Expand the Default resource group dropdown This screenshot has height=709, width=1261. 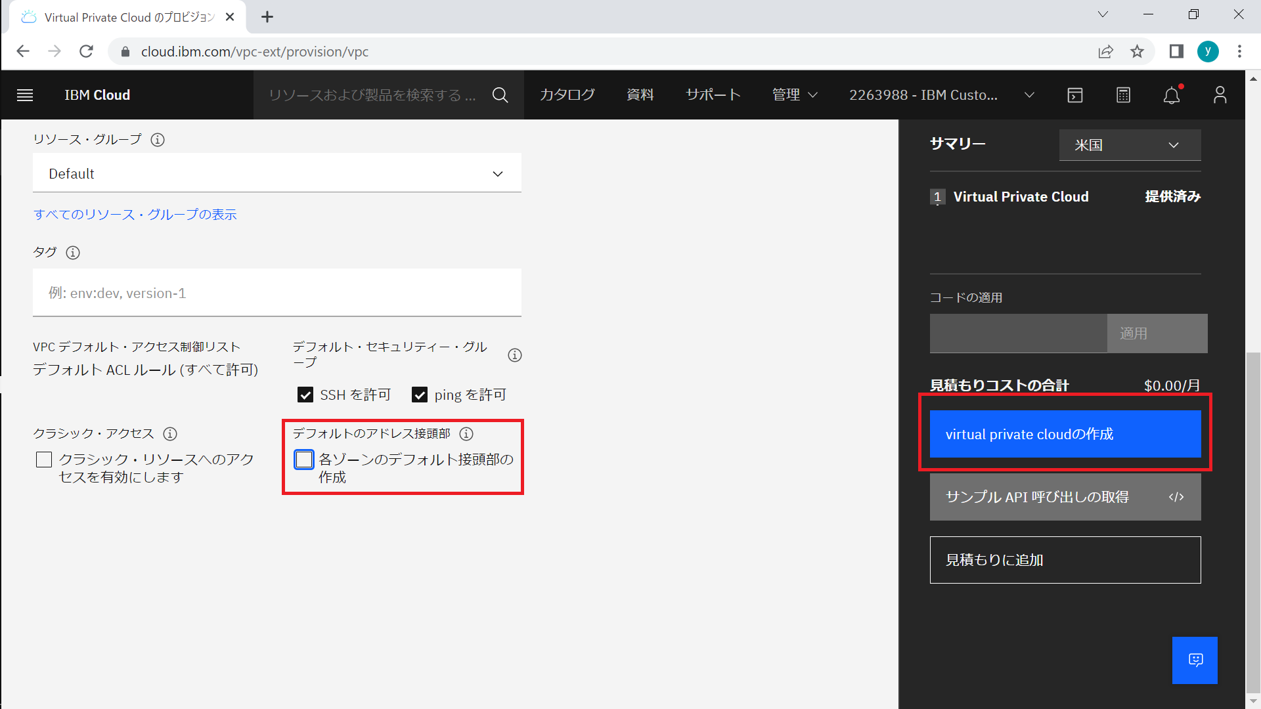coord(277,173)
